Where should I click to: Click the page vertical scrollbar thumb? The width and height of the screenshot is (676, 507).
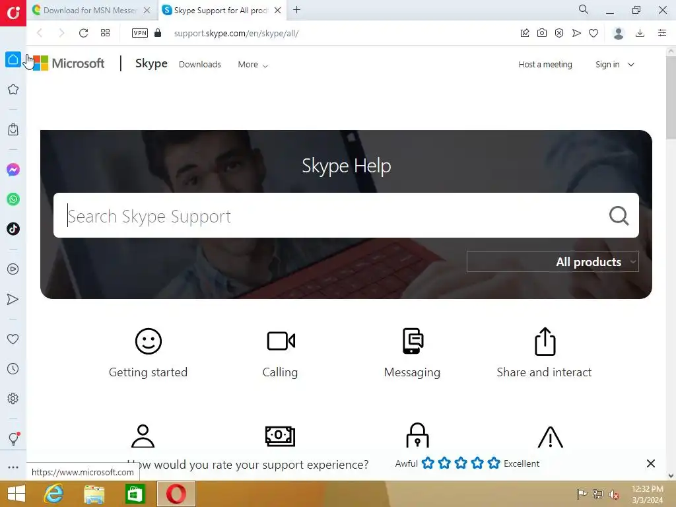tap(671, 97)
